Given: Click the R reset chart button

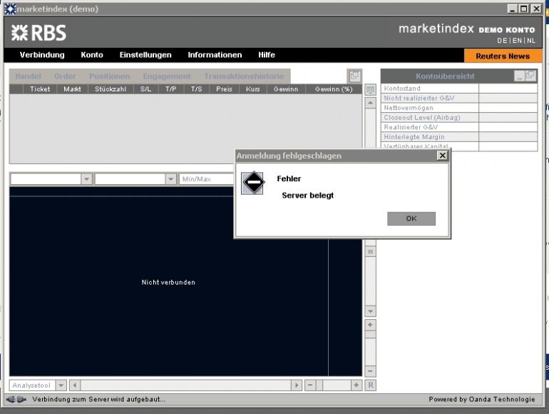Looking at the screenshot, I should [371, 385].
